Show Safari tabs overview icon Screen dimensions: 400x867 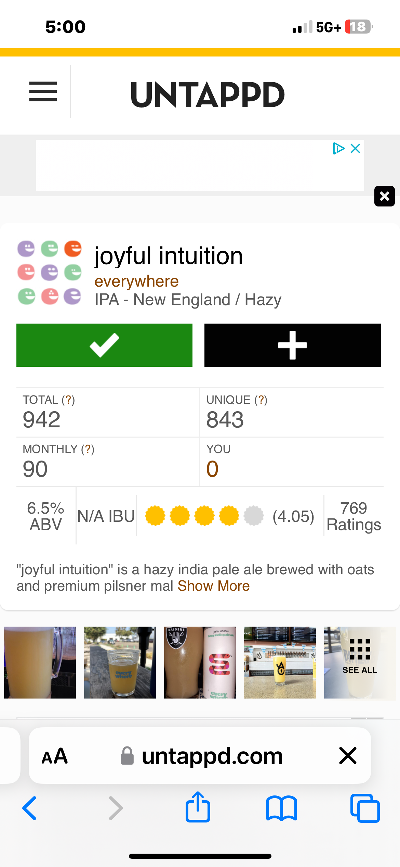[365, 808]
